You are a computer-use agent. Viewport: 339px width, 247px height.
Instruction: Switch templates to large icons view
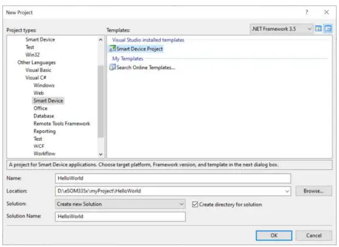coord(318,29)
